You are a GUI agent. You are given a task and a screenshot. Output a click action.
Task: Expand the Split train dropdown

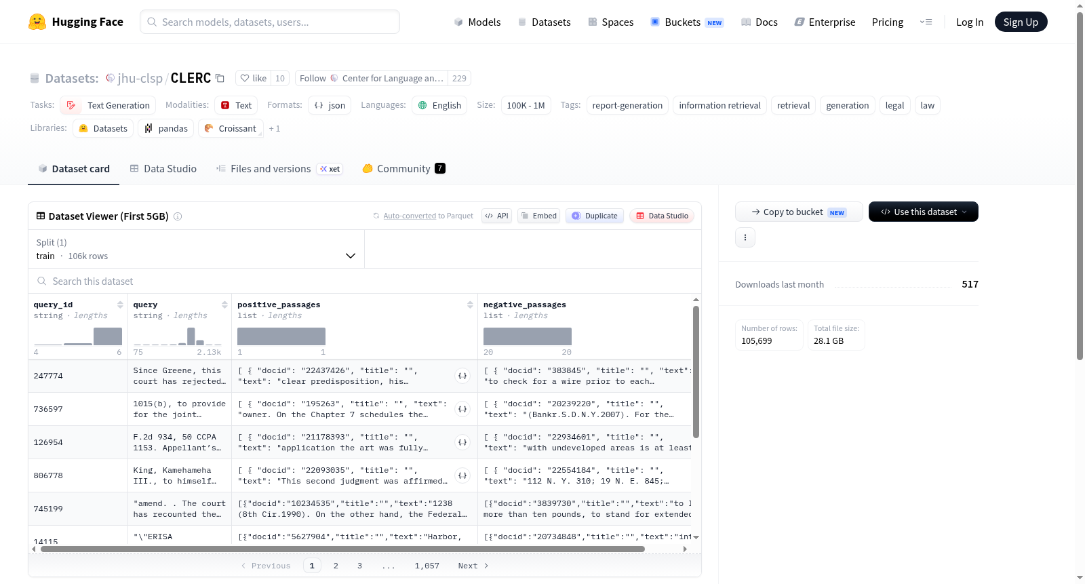pos(196,249)
